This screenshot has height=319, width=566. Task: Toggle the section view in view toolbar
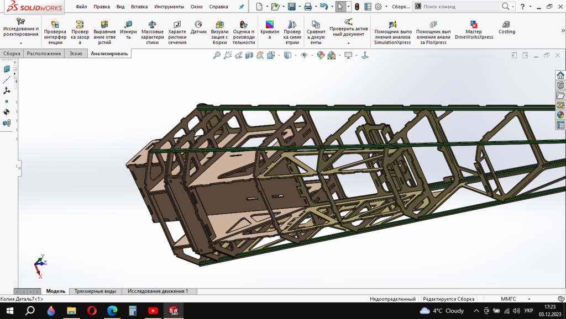(x=249, y=55)
